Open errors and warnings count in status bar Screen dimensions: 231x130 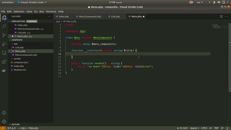point(11,128)
